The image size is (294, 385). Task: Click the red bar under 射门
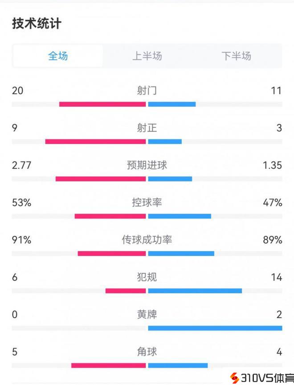[x=102, y=104]
